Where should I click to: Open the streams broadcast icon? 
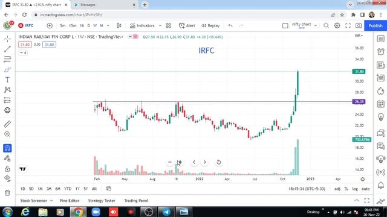pyautogui.click(x=380, y=172)
